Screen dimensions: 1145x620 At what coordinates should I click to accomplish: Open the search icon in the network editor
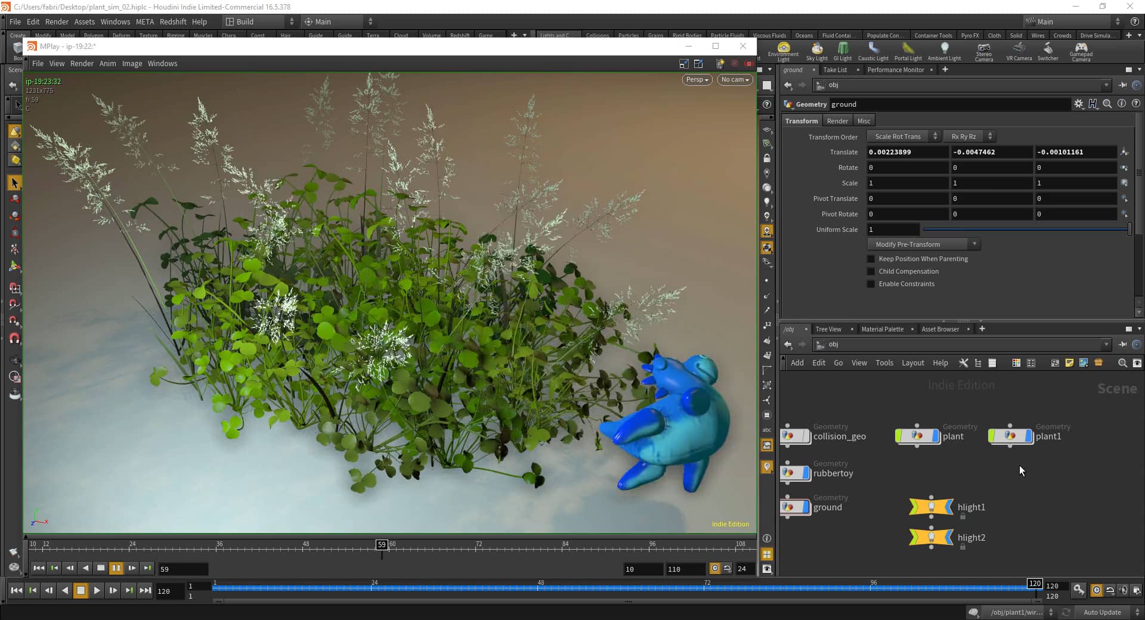pos(1122,363)
